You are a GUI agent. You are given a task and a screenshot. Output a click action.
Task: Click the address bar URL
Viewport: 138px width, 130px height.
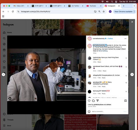point(36,12)
